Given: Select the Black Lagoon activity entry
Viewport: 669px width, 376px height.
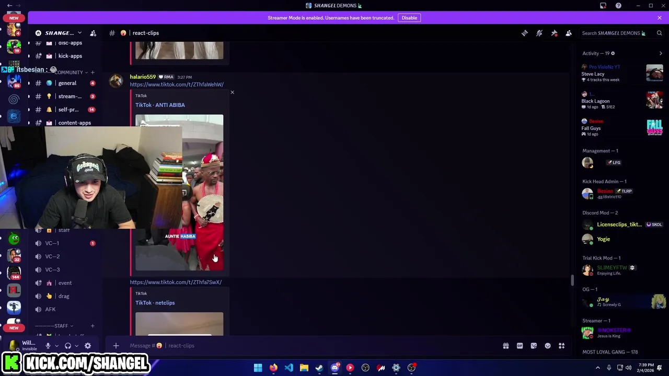Looking at the screenshot, I should (x=622, y=100).
